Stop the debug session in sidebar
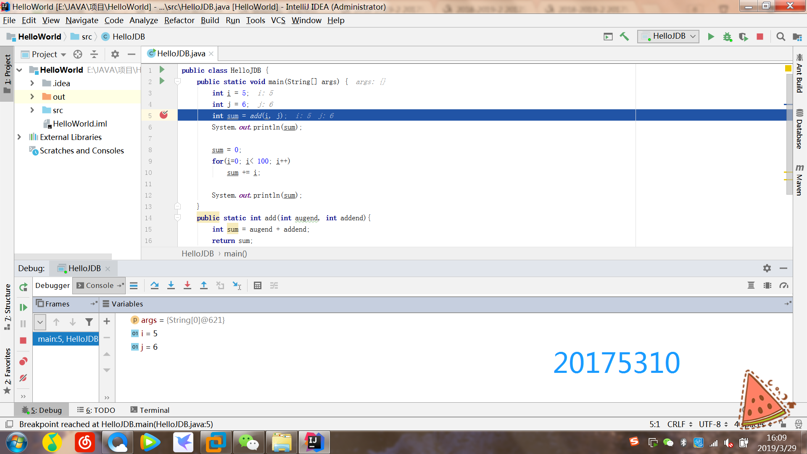This screenshot has height=454, width=807. click(23, 340)
